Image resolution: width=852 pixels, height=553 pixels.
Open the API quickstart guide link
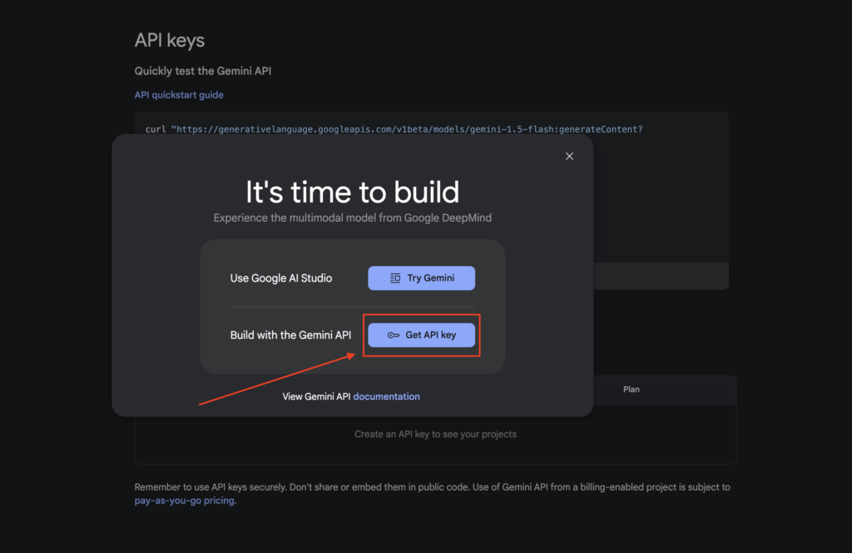pos(179,95)
